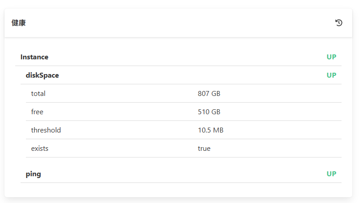The height and width of the screenshot is (203, 363).
Task: Select the diskSpace section label
Action: coord(42,75)
